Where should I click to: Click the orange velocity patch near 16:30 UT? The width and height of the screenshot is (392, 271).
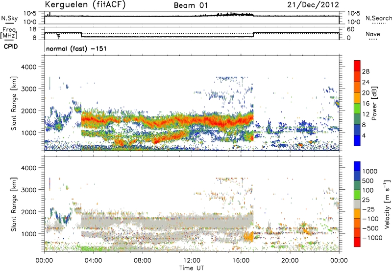click(x=249, y=236)
